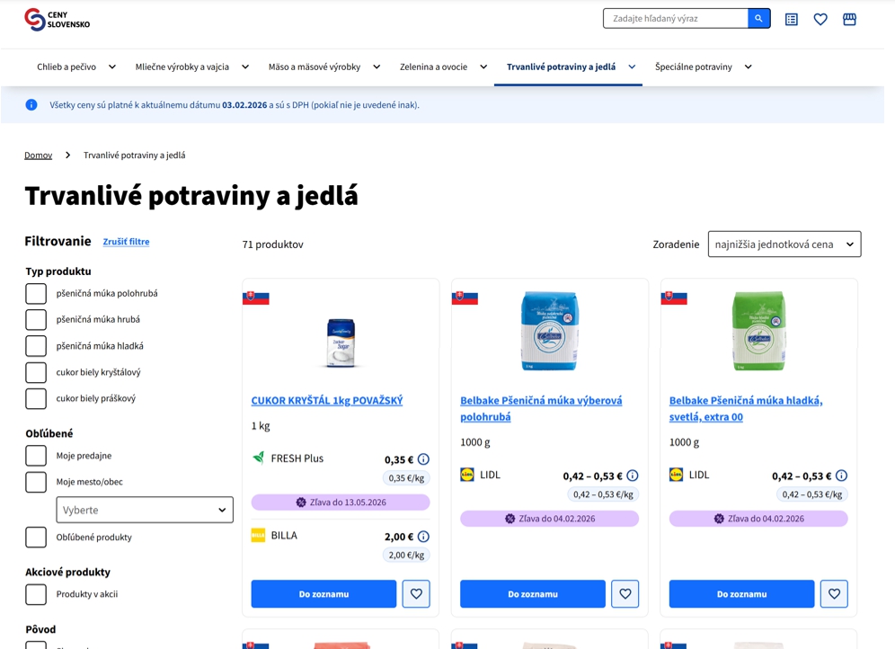
Task: Check the Produkty v akcii checkbox
Action: (36, 594)
